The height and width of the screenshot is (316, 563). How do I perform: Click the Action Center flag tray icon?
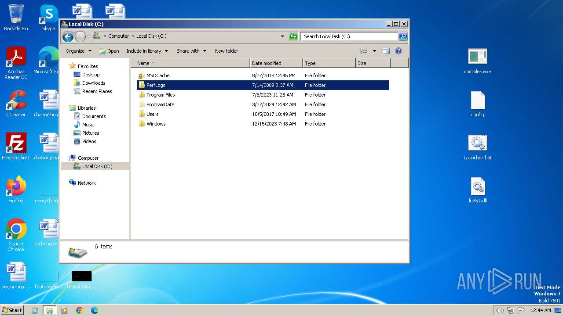pyautogui.click(x=521, y=310)
